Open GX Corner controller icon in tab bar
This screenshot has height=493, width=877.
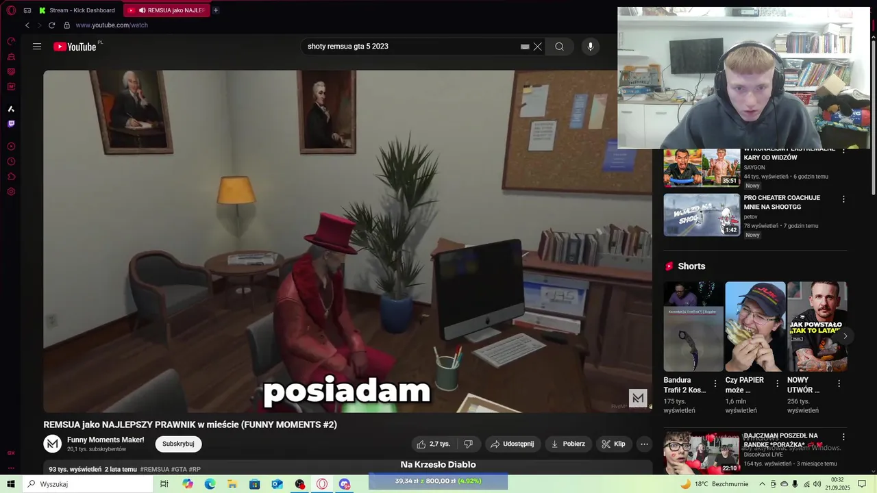tap(27, 10)
